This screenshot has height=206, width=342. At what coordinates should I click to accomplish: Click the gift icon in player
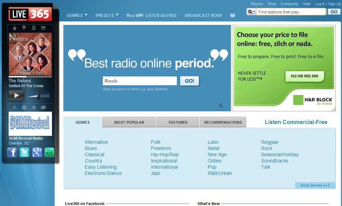click(34, 28)
